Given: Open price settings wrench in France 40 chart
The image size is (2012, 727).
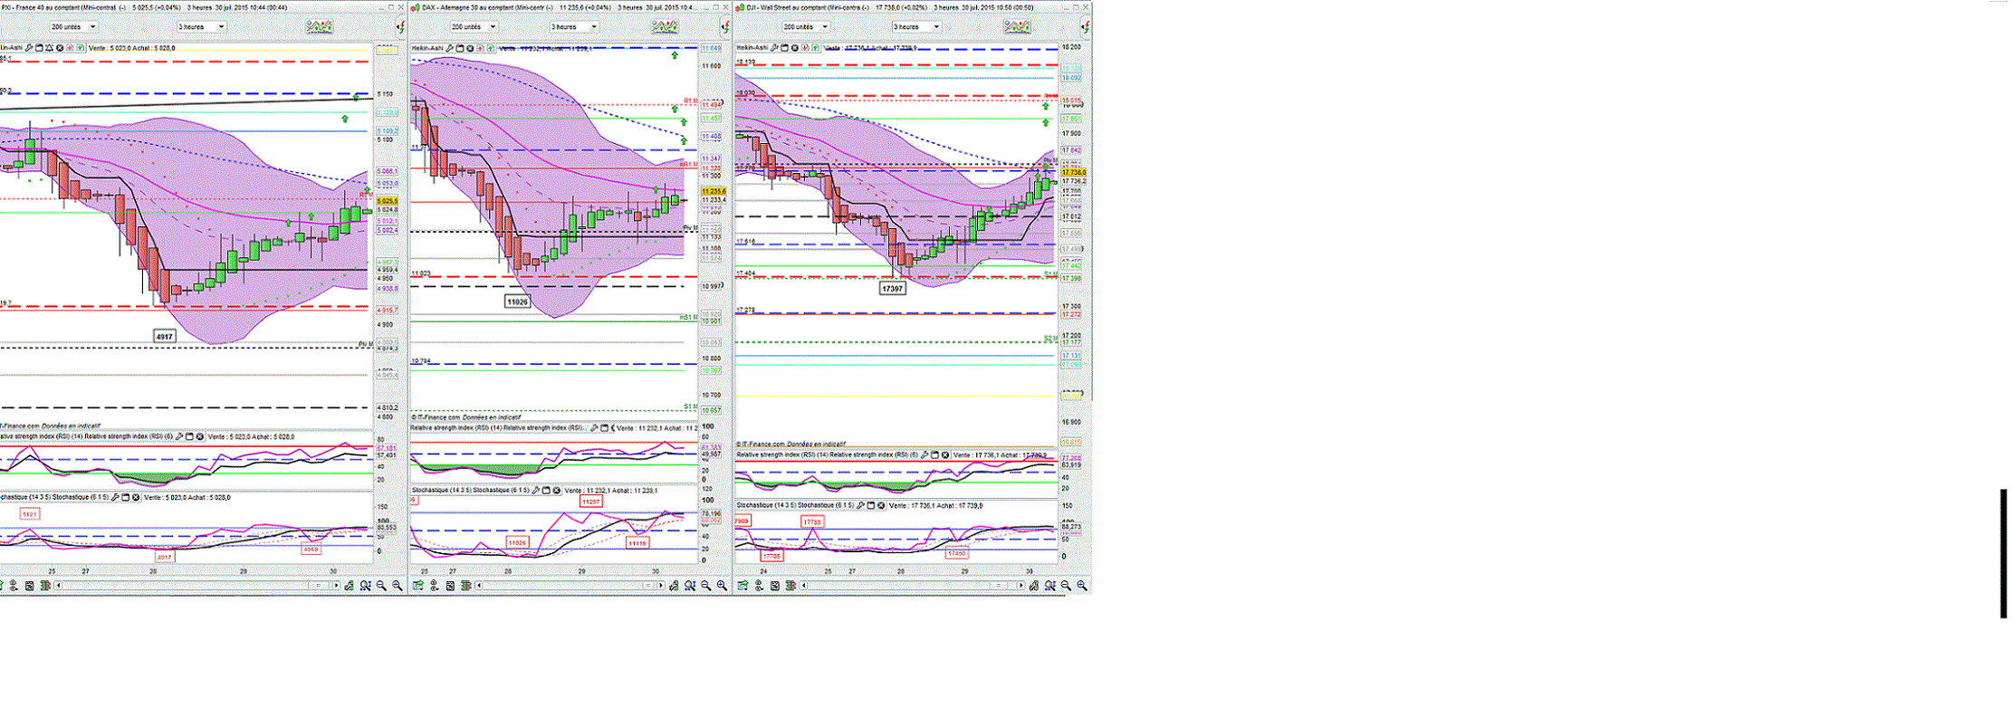Looking at the screenshot, I should (x=29, y=48).
